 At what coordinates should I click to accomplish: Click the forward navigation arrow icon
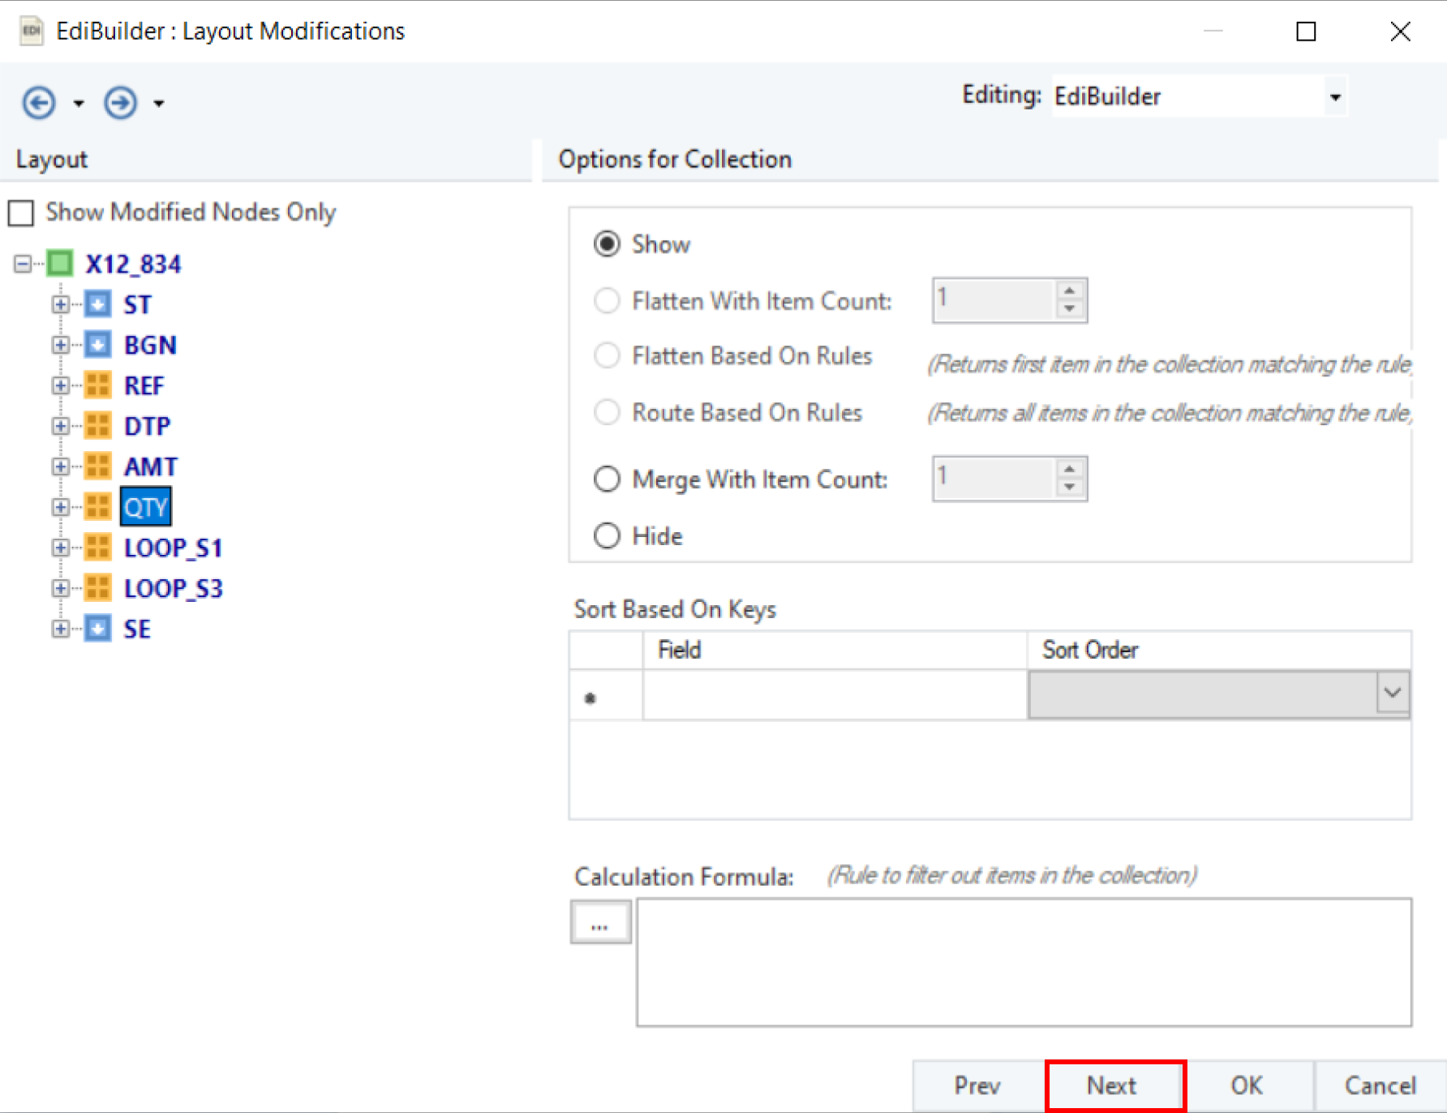point(120,103)
